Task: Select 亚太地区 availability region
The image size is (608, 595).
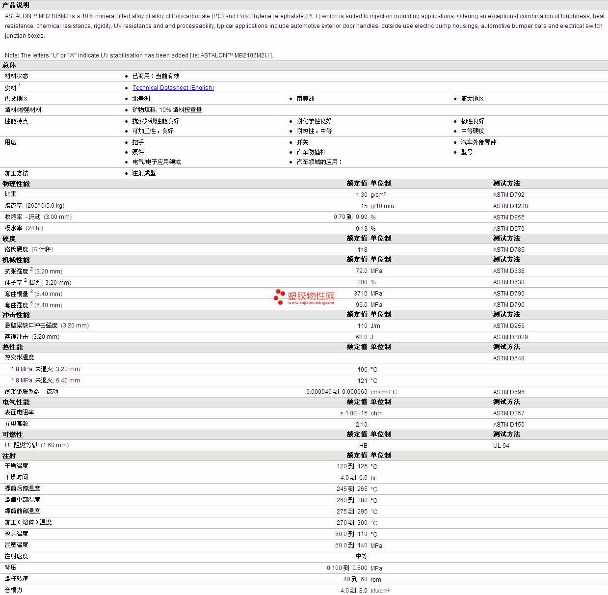Action: (473, 99)
